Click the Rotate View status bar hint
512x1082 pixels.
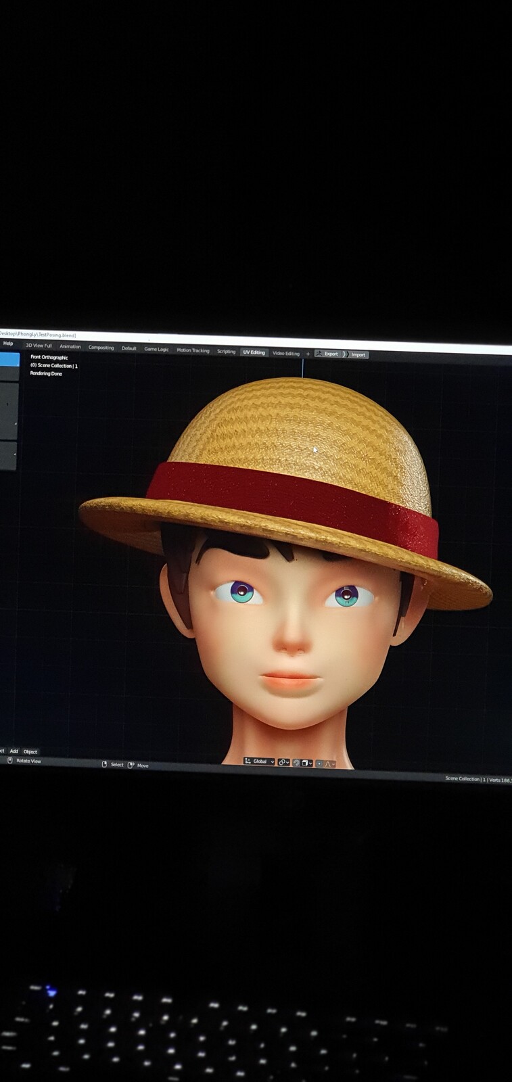tap(24, 761)
